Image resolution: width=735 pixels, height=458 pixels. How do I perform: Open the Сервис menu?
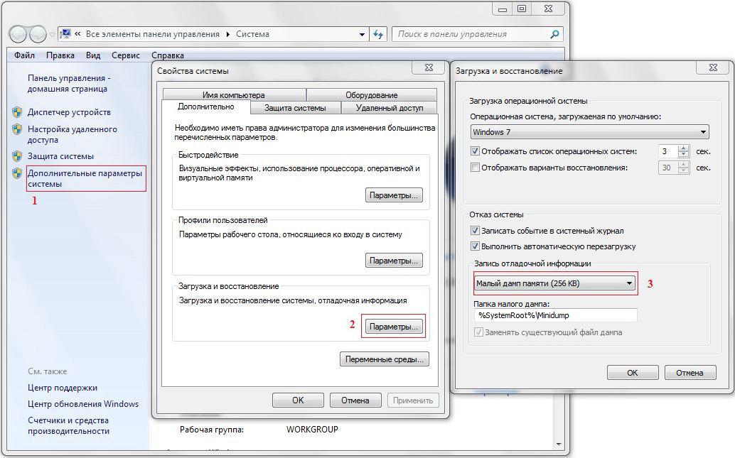[x=126, y=55]
